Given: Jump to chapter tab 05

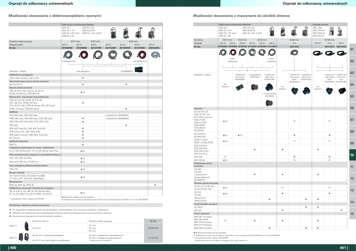Looking at the screenshot, I should [352, 96].
